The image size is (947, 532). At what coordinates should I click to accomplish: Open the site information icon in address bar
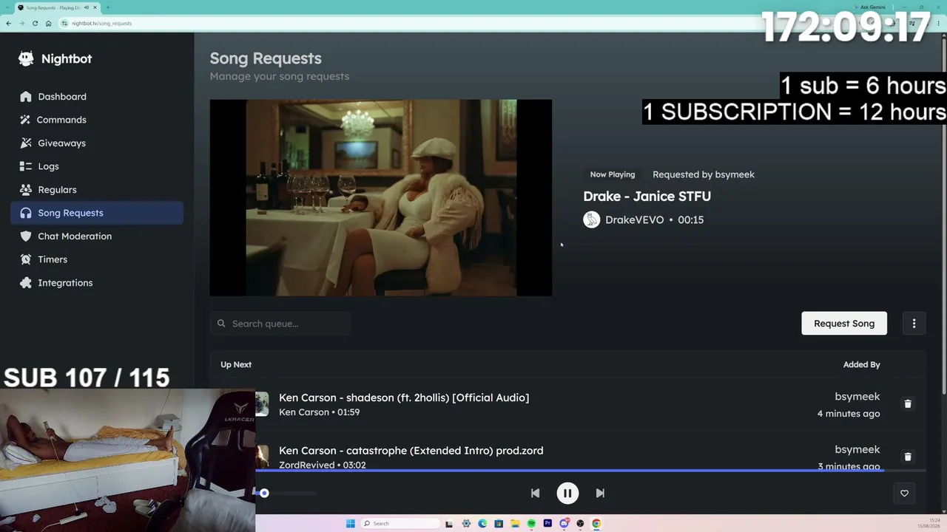pos(65,24)
